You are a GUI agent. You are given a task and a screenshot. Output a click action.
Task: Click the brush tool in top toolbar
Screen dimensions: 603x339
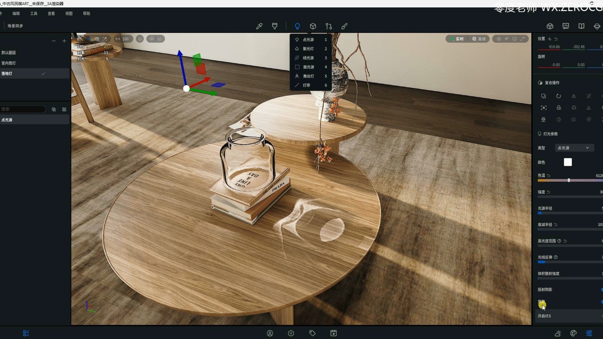tap(344, 26)
